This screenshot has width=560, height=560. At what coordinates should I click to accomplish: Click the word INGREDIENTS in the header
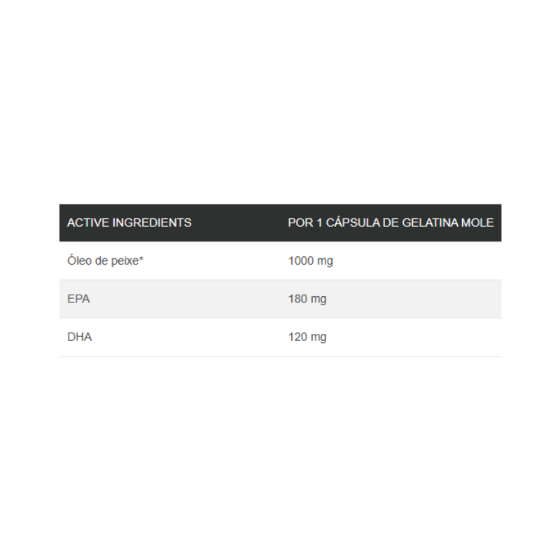(x=152, y=223)
